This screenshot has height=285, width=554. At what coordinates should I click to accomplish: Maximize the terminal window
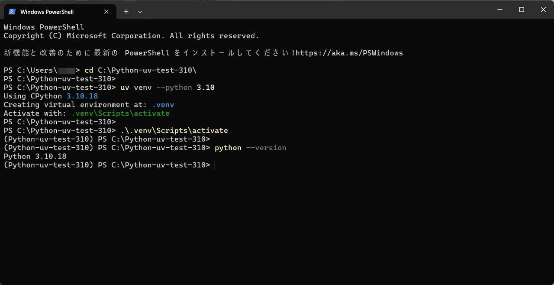(522, 10)
